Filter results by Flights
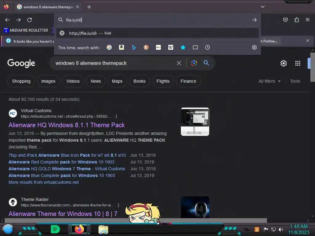The width and height of the screenshot is (315, 236). [163, 81]
